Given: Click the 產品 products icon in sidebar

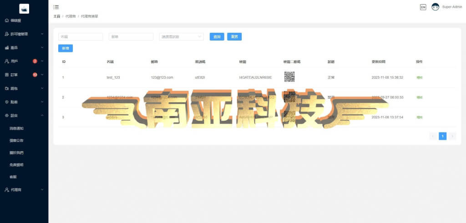Looking at the screenshot, I should 7,48.
